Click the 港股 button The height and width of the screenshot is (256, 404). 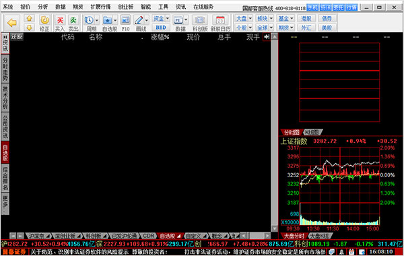tap(306, 19)
